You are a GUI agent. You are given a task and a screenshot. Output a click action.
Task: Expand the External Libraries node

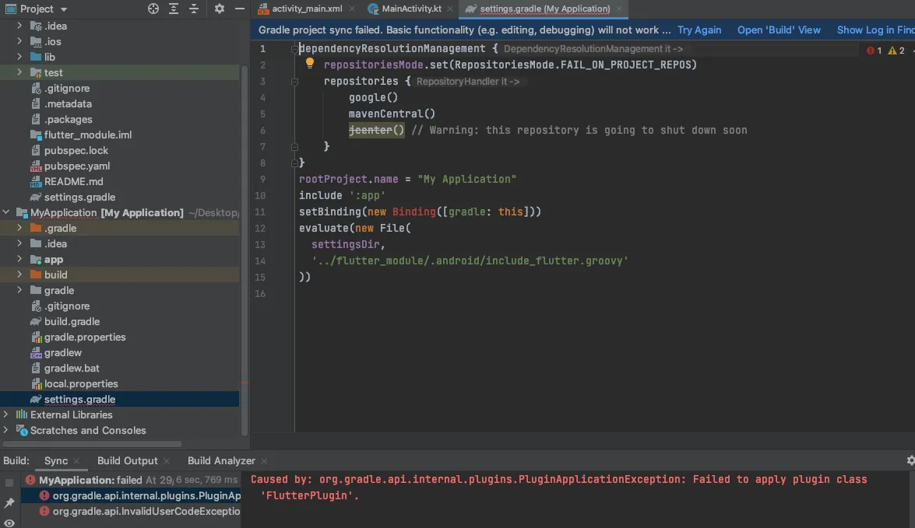point(7,414)
